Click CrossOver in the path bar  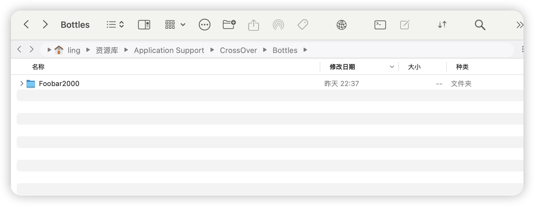238,50
